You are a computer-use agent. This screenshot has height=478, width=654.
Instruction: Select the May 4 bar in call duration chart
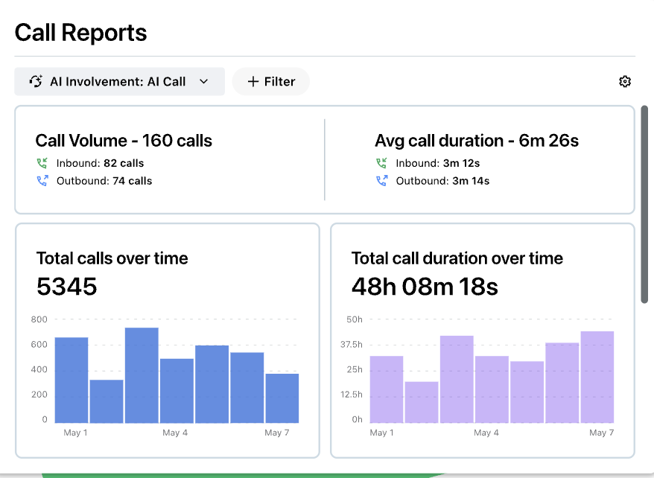(x=492, y=389)
